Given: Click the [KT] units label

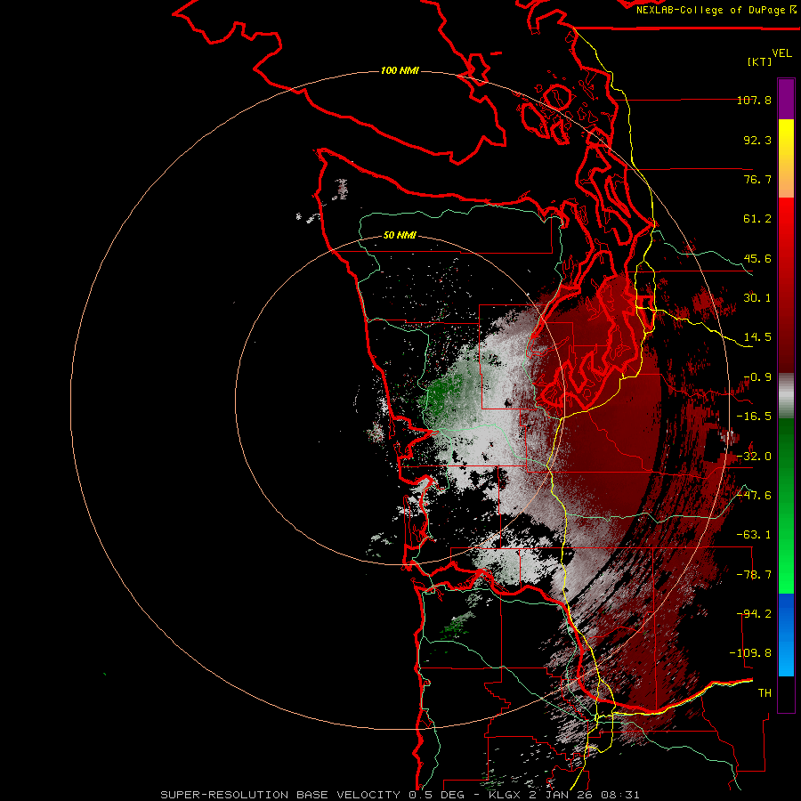Looking at the screenshot, I should coord(760,61).
